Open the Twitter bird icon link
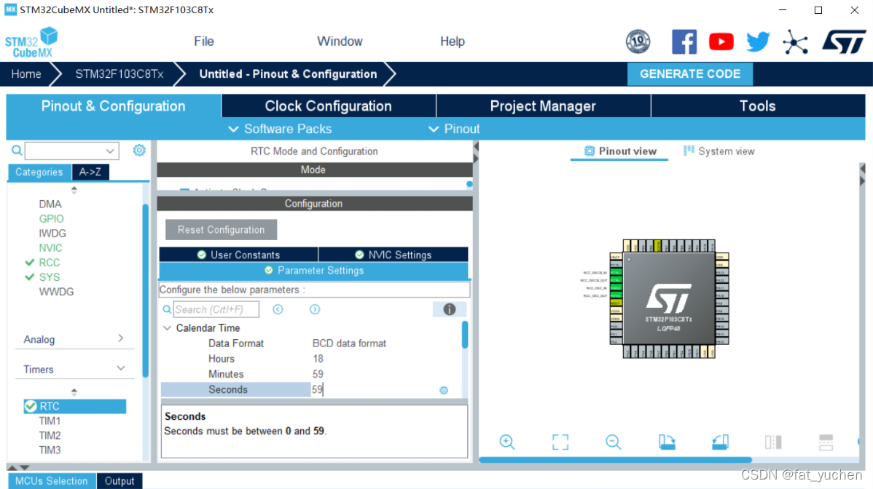 [x=758, y=41]
